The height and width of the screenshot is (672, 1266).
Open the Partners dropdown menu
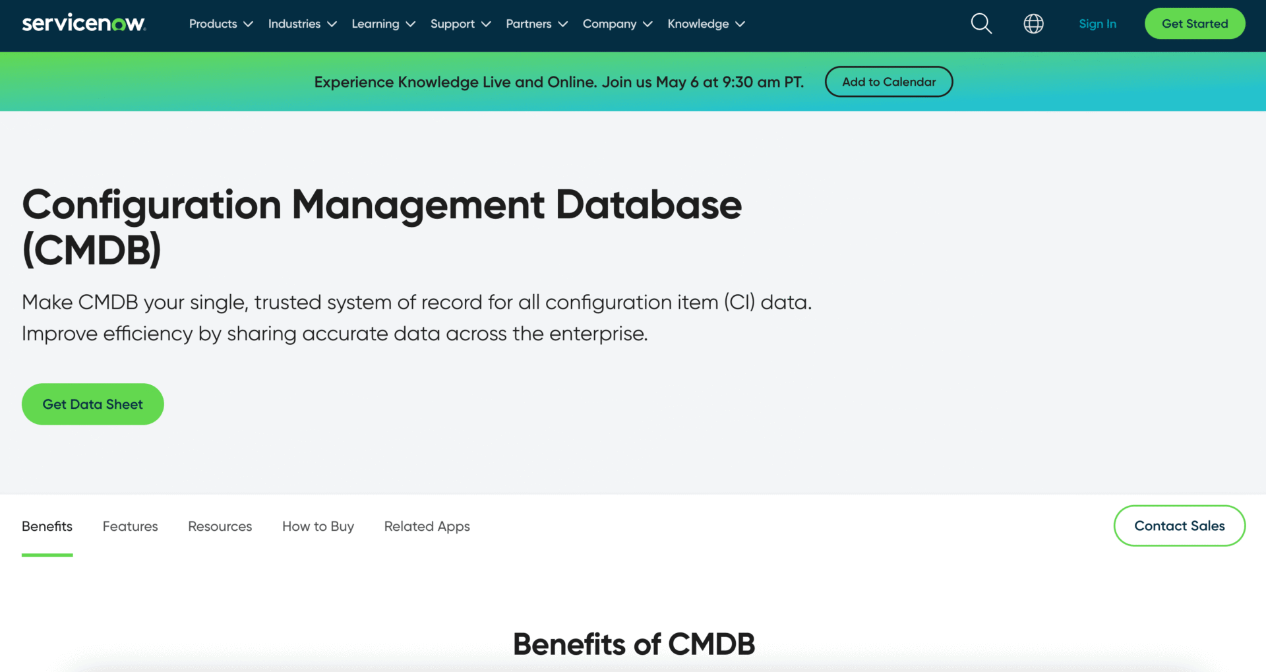[x=536, y=24]
